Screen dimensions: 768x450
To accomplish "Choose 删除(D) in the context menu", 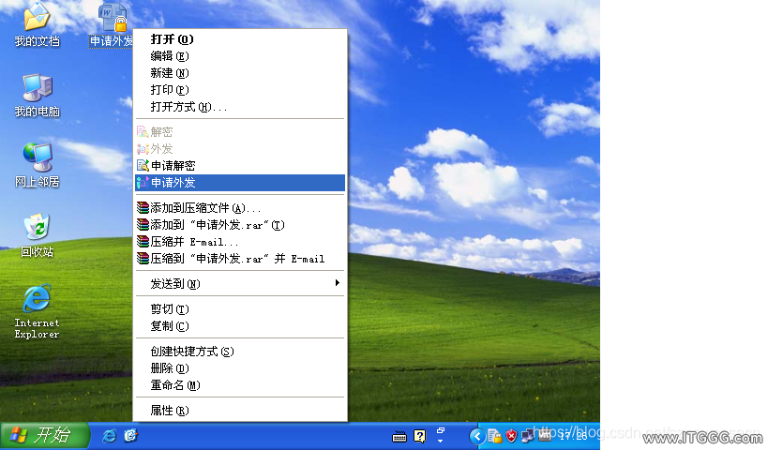I will click(240, 368).
